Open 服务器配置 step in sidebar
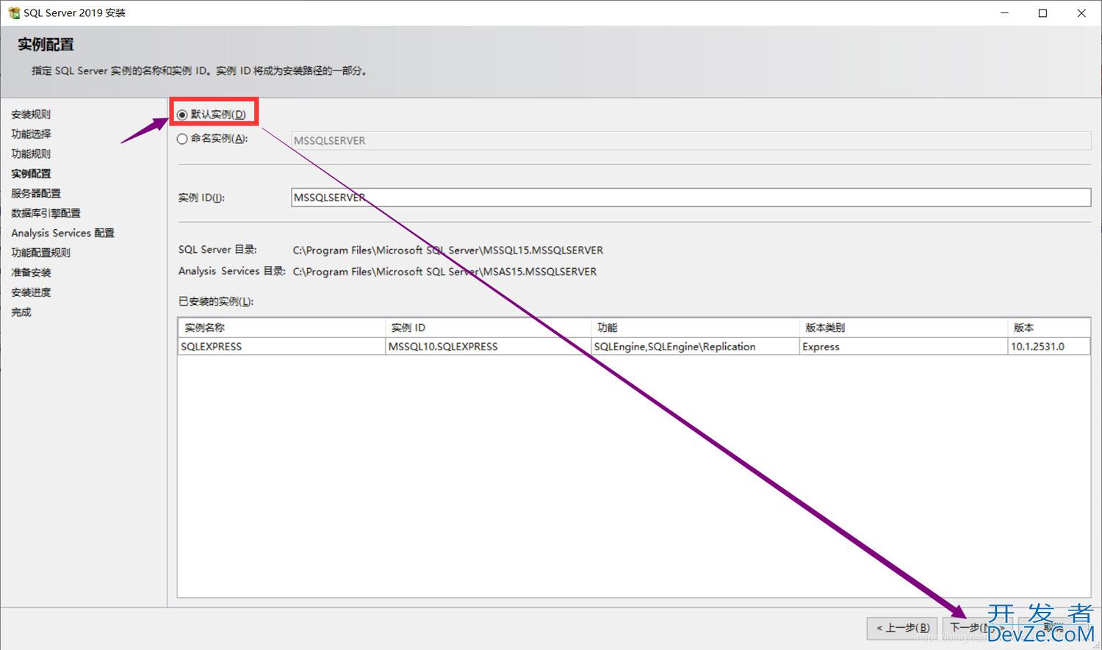 pos(36,194)
